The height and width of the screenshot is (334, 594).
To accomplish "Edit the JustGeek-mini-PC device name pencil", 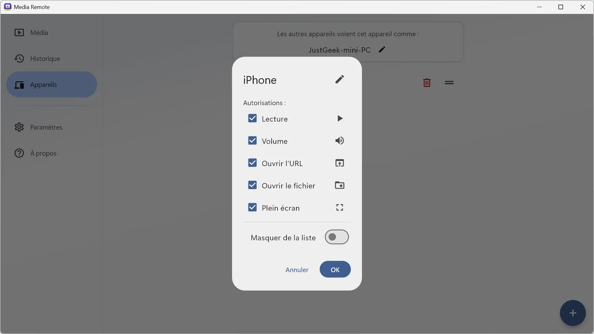I will coord(382,49).
